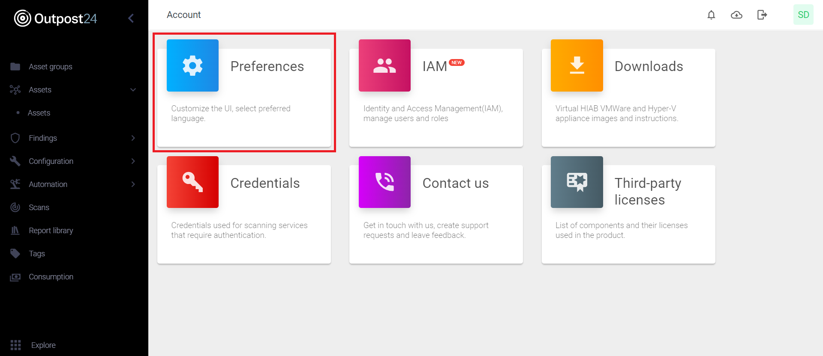Click the Configuration wrench icon
Screen dimensions: 823x356
pyautogui.click(x=15, y=161)
